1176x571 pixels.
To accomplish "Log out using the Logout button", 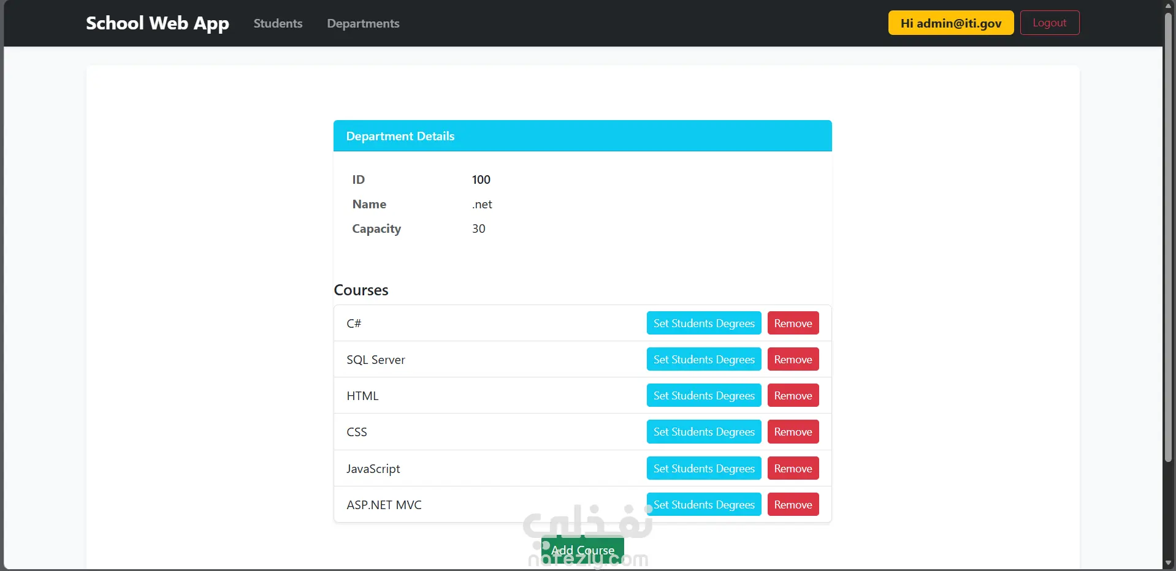I will (1050, 23).
